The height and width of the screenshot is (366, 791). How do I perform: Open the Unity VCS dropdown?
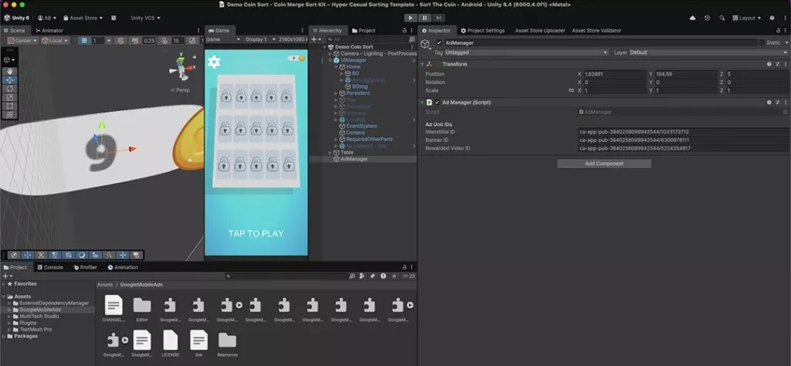[145, 19]
